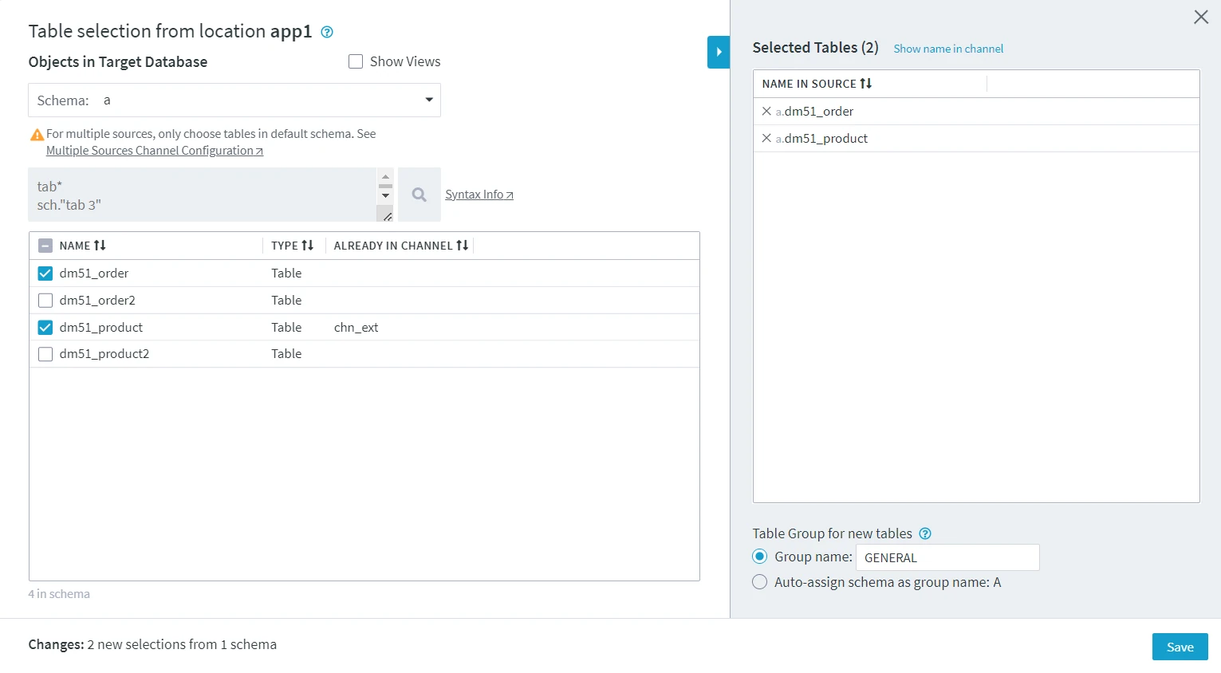Remove a.dm51_order from Selected Tables

pyautogui.click(x=766, y=112)
